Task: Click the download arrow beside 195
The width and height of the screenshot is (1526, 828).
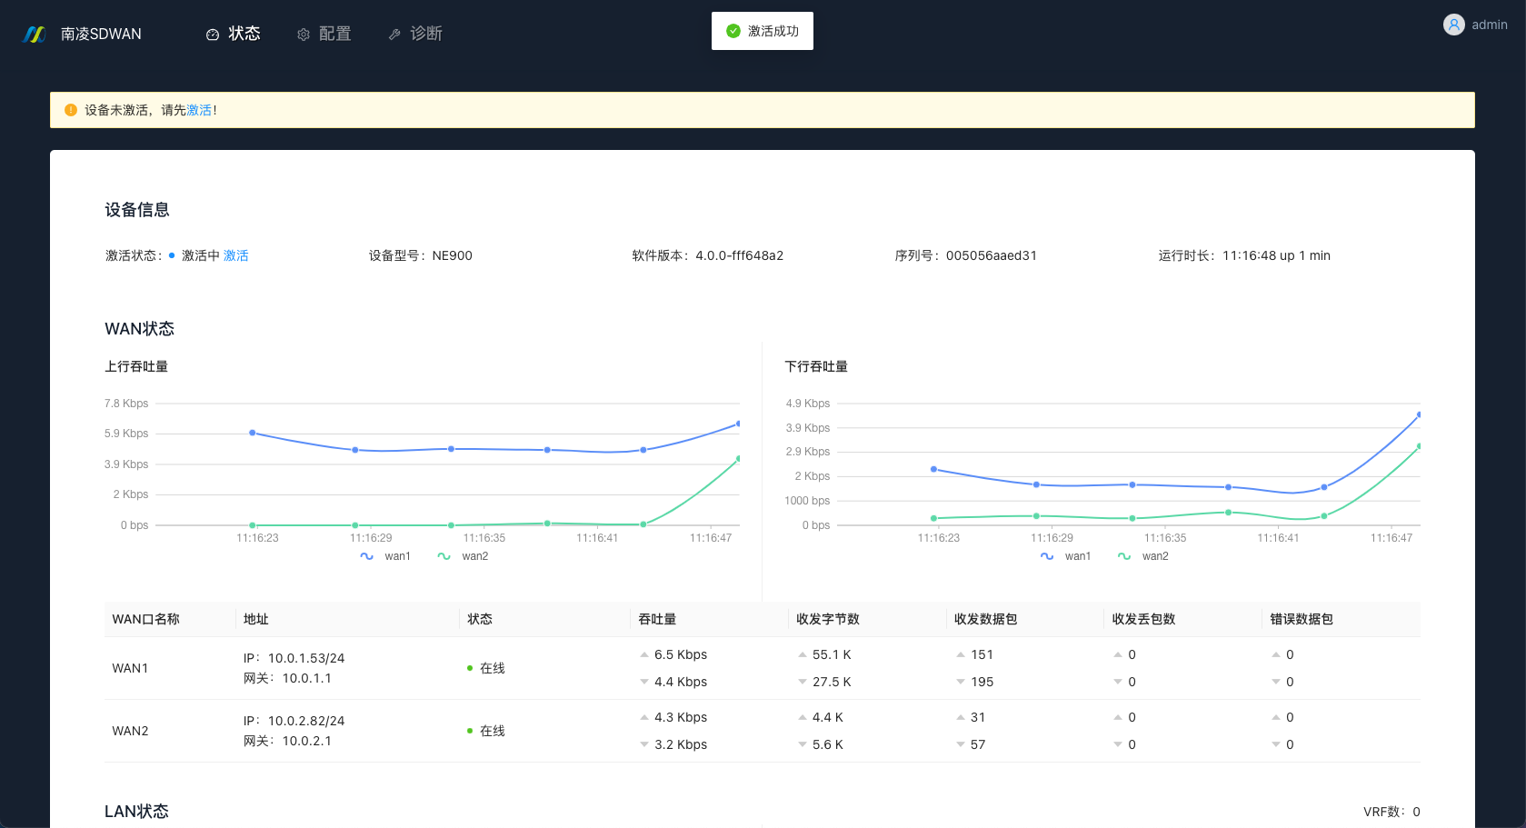Action: 961,682
